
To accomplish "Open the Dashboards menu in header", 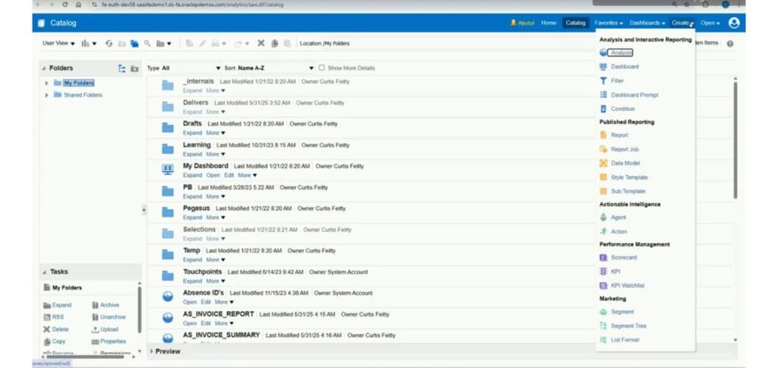I will pos(647,23).
